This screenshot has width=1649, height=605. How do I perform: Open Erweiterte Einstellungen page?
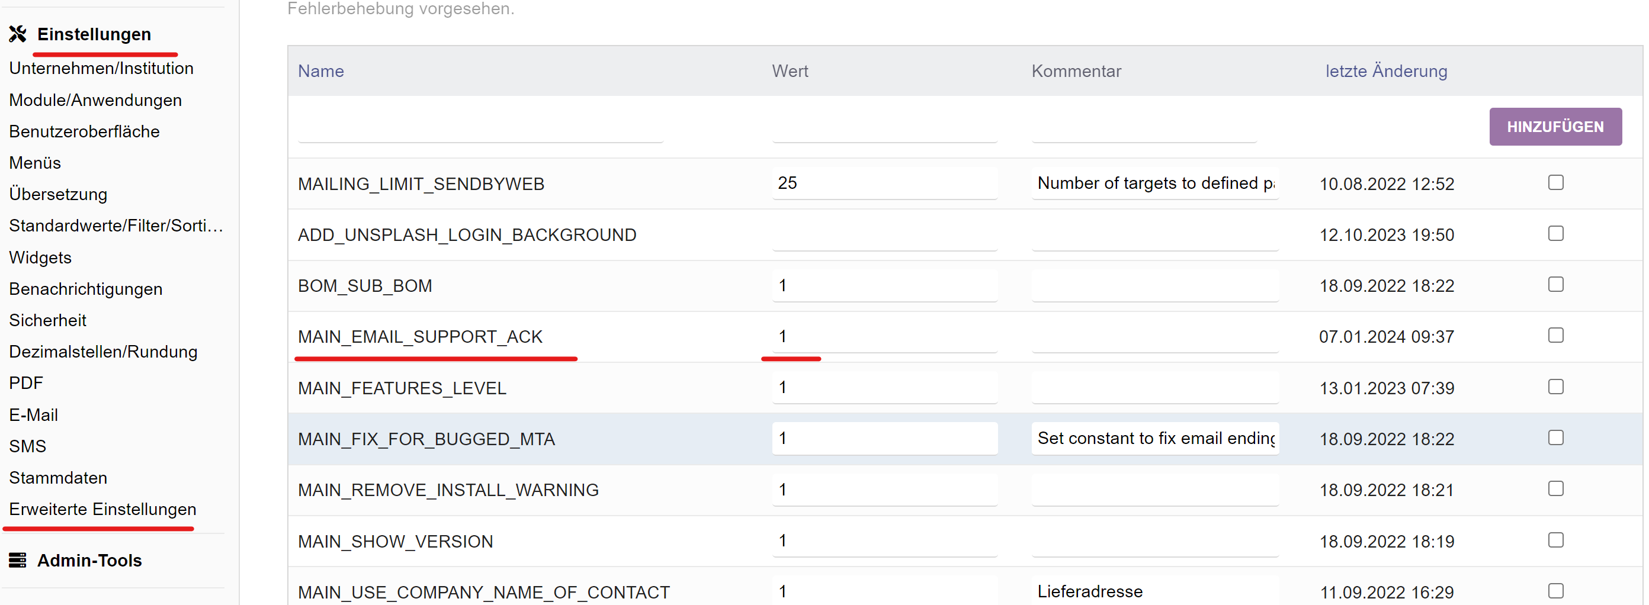coord(102,509)
